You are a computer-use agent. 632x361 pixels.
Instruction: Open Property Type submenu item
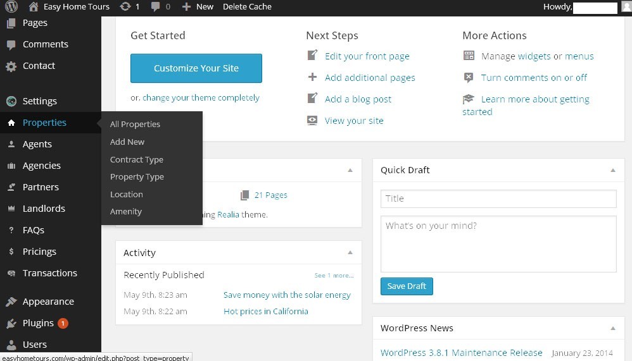[137, 177]
